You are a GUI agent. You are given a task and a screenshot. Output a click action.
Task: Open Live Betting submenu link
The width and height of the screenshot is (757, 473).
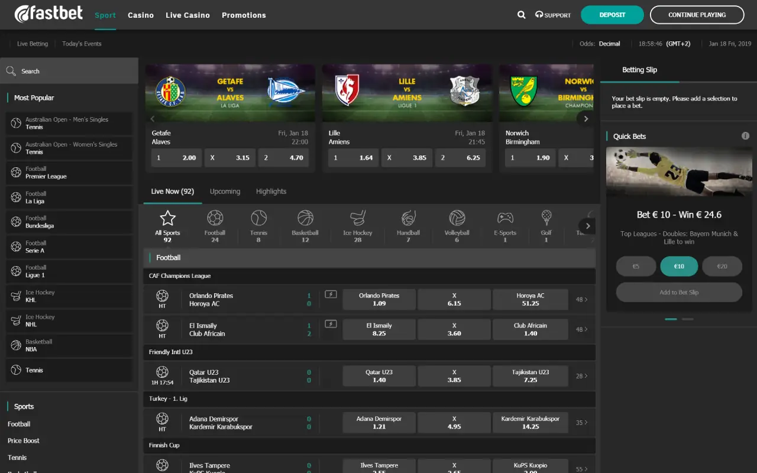pyautogui.click(x=33, y=44)
